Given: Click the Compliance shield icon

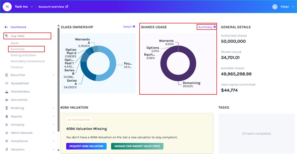Looking at the screenshot, I should pos(7,141).
